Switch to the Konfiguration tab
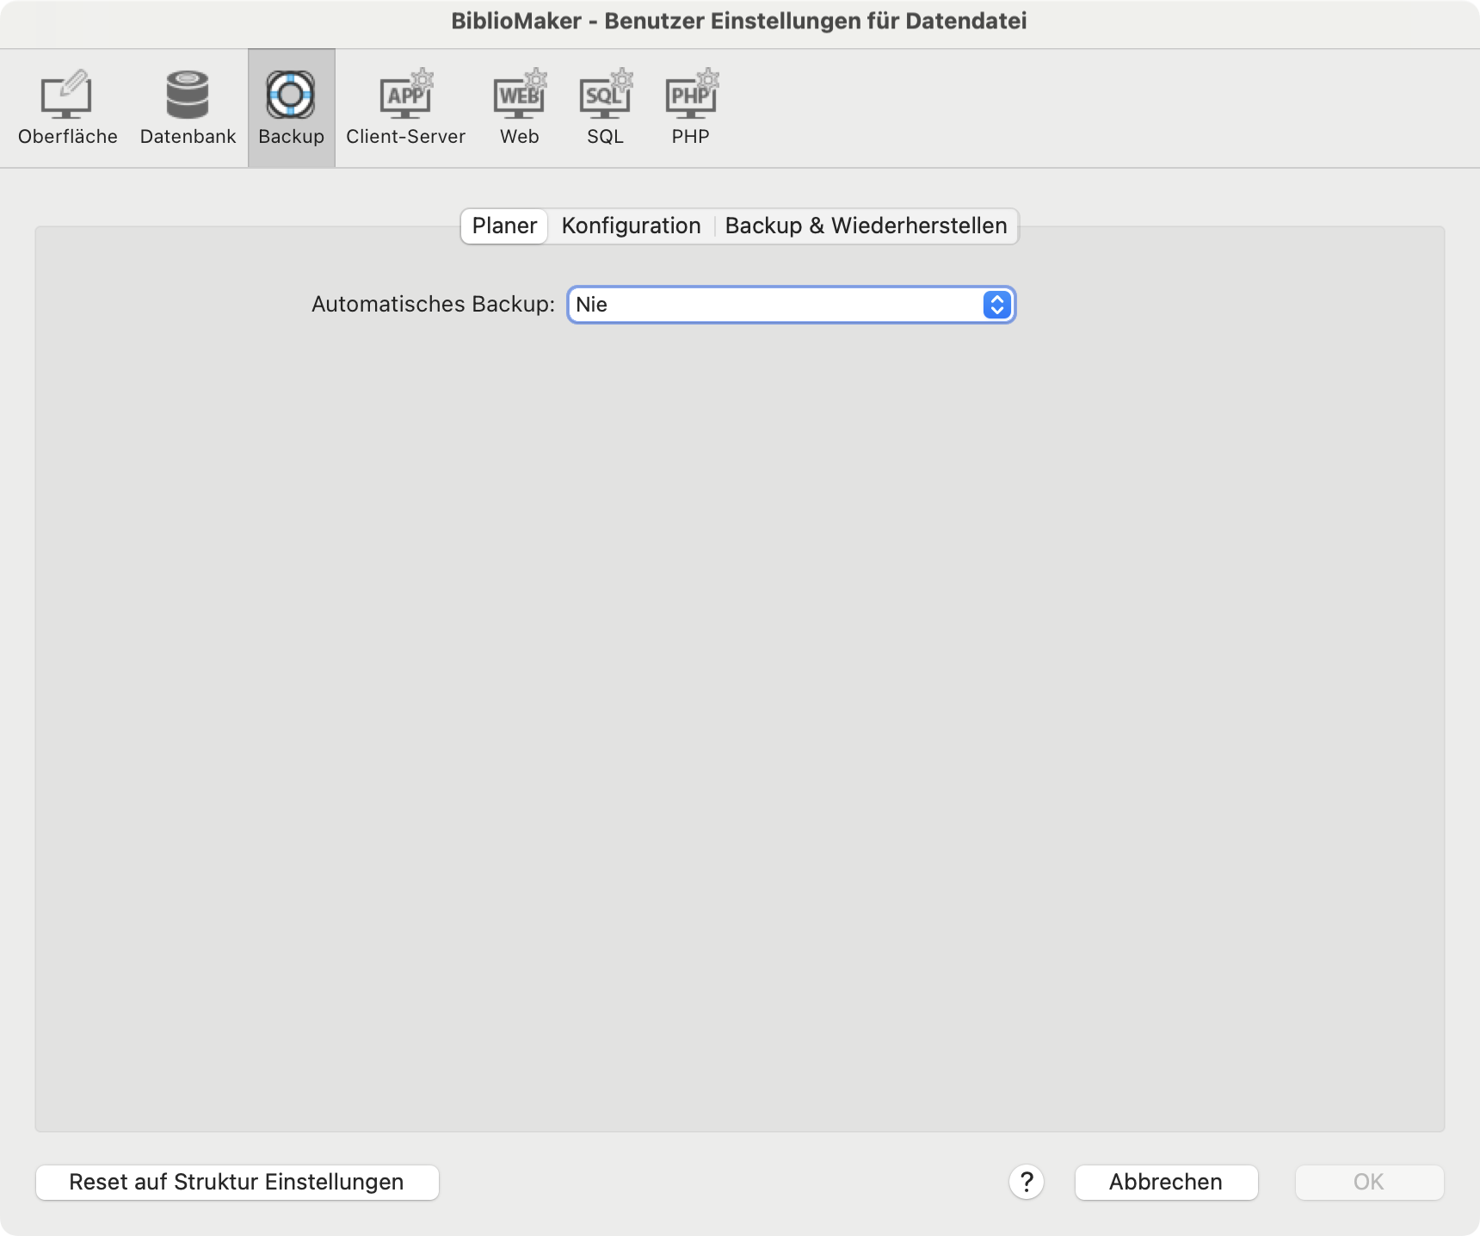 click(631, 226)
